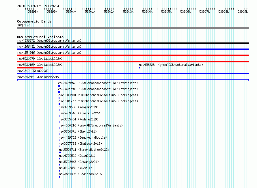The width and height of the screenshot is (257, 188).
Task: Open nsv4254946 (gnomADStructuralVariants) label
Action: coord(49,53)
